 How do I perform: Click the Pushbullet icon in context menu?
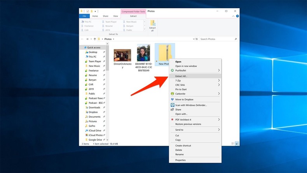pyautogui.click(x=172, y=70)
